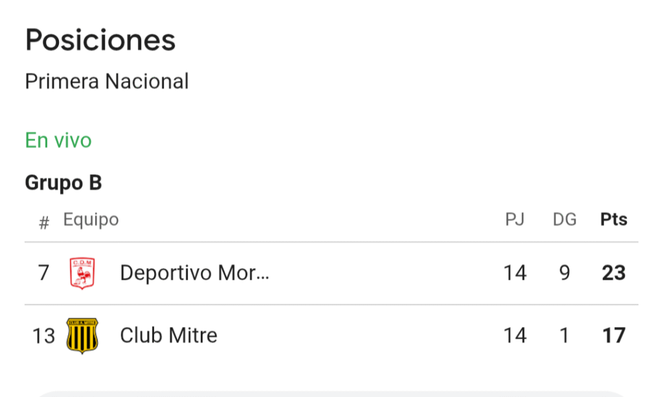The image size is (663, 397).
Task: Click Club Mitre's matches played 14
Action: coord(515,335)
